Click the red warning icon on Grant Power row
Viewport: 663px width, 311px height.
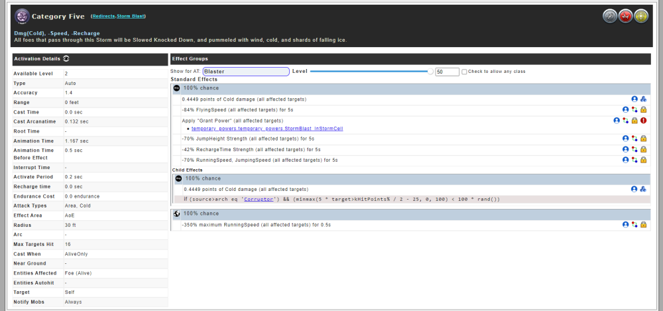click(x=643, y=121)
